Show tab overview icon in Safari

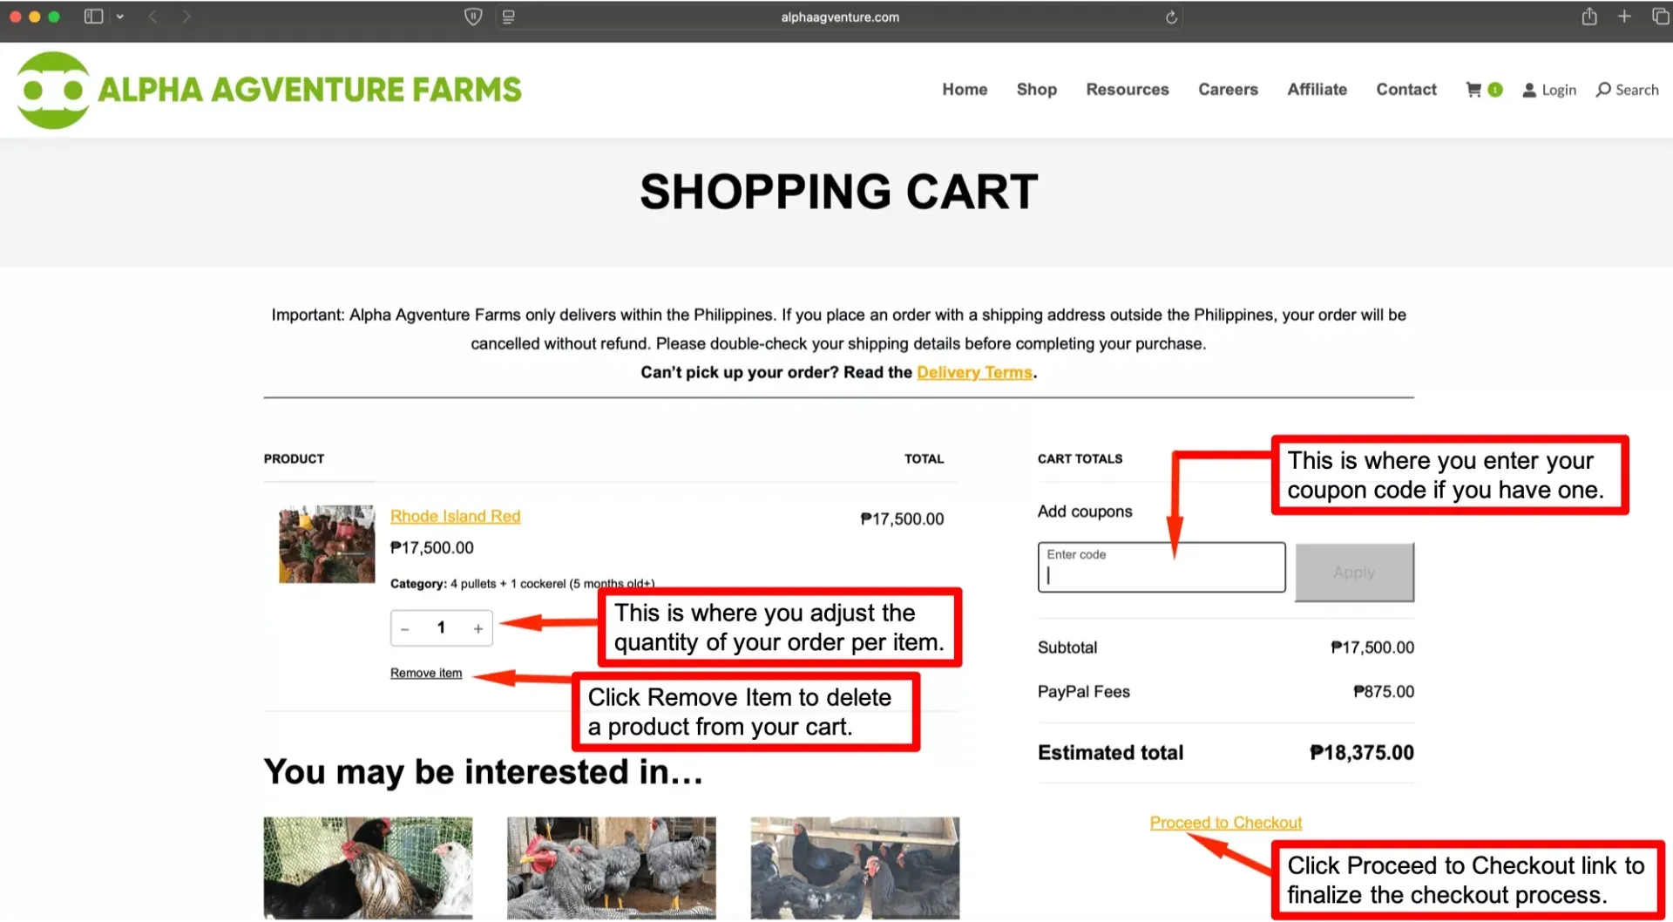tap(1661, 17)
